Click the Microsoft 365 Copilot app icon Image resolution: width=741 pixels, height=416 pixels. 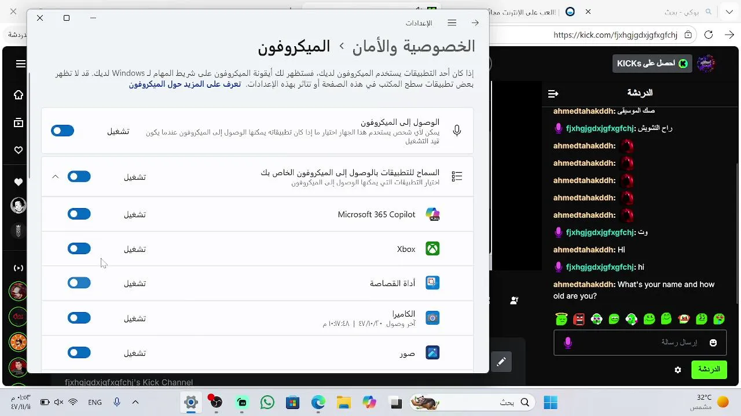pyautogui.click(x=432, y=214)
